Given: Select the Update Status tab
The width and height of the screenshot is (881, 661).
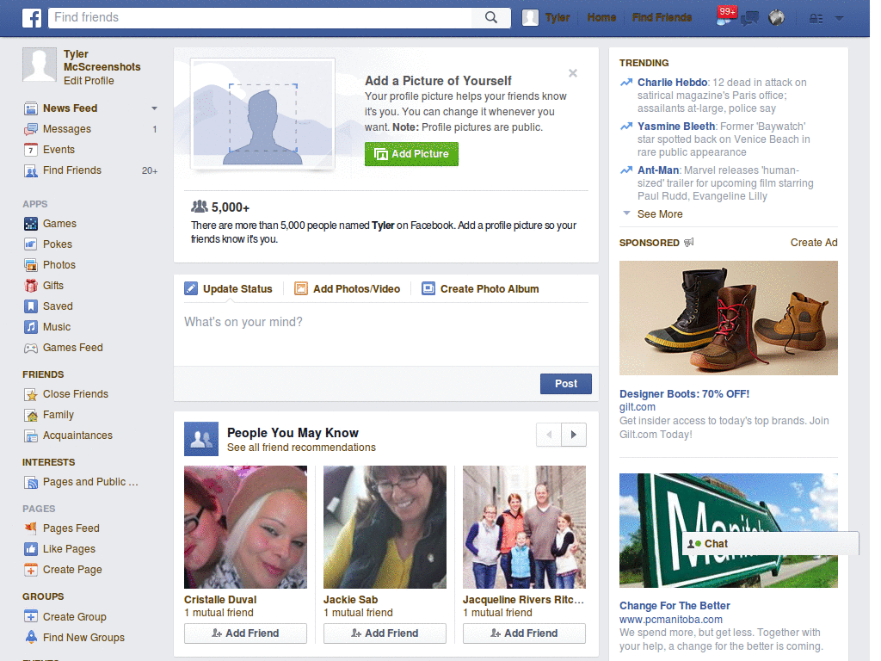Looking at the screenshot, I should (228, 289).
